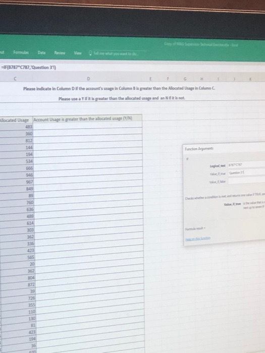Click the Value_if_true field in Function Arguments
Viewport: 265px width, 353px height.
coord(246,172)
